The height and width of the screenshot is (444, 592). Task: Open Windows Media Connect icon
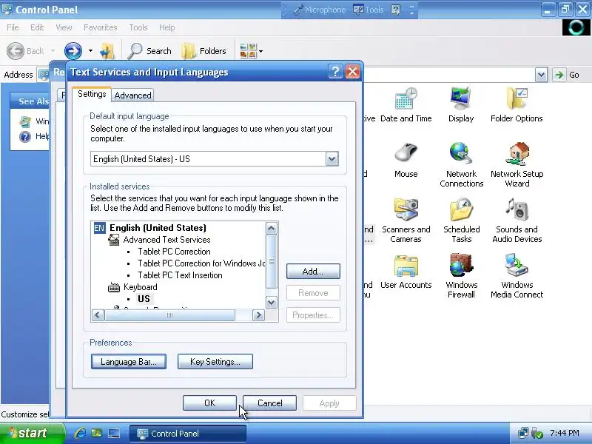pos(517,276)
